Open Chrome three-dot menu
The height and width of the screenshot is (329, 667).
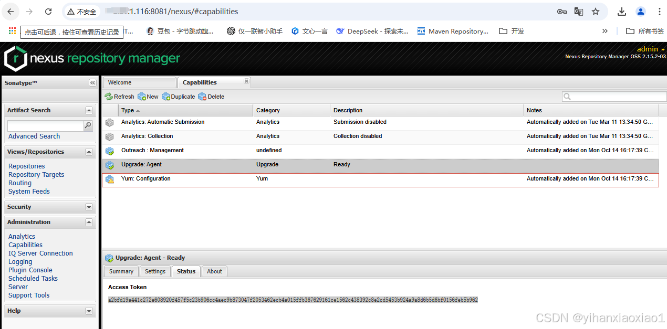[x=660, y=12]
